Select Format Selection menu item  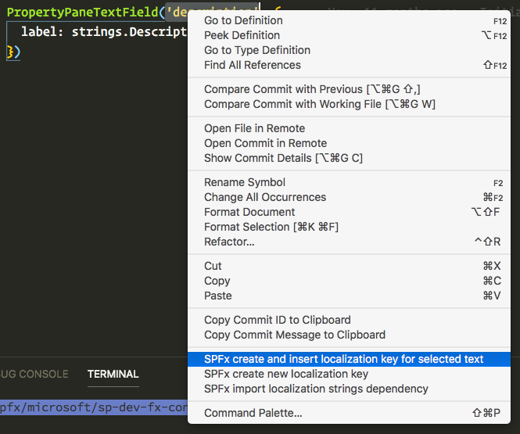tap(349, 227)
